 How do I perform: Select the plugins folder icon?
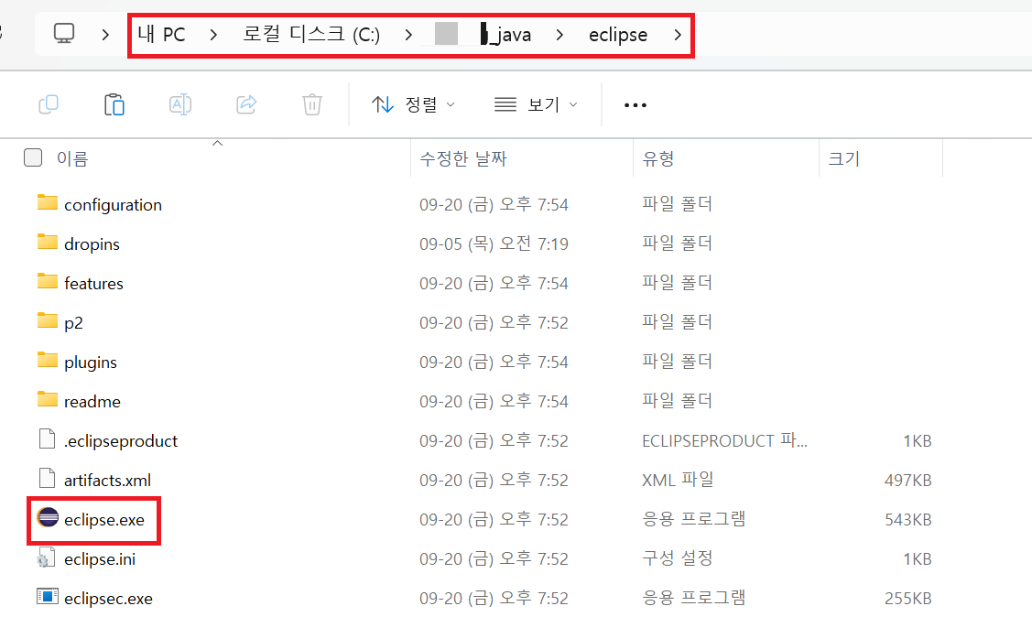click(48, 361)
